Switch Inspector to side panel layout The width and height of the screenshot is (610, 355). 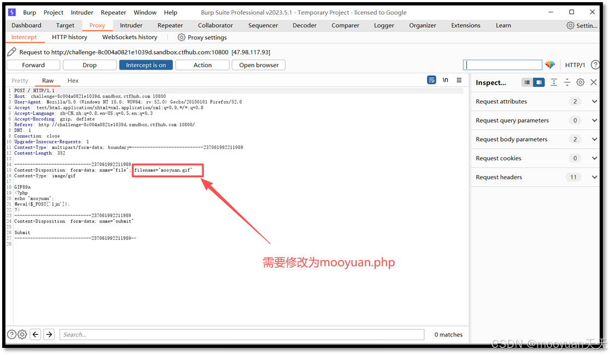[x=539, y=82]
